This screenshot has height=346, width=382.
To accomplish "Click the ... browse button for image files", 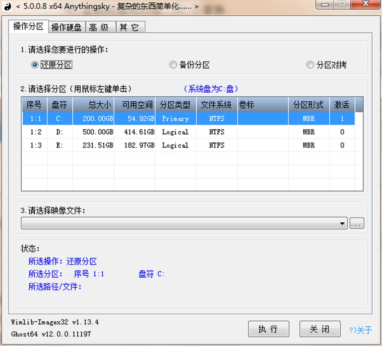I will pyautogui.click(x=357, y=223).
